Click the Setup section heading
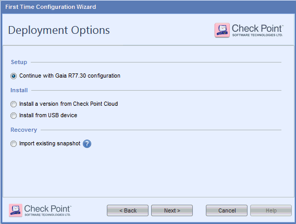The image size is (296, 224). tap(19, 62)
